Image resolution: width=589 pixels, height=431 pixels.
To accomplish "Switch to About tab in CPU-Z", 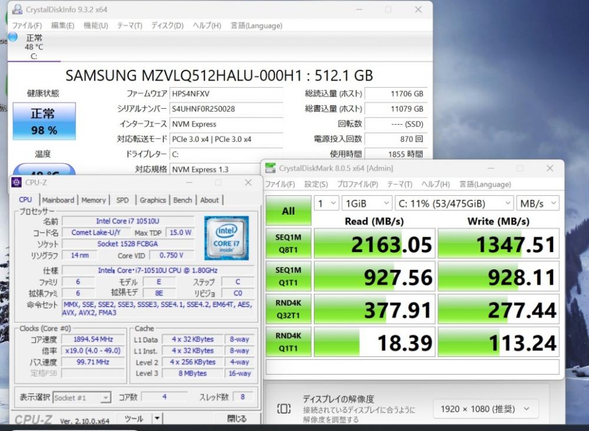I will [x=209, y=200].
